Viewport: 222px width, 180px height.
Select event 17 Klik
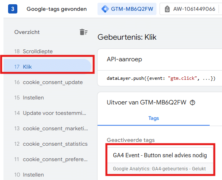(47, 67)
